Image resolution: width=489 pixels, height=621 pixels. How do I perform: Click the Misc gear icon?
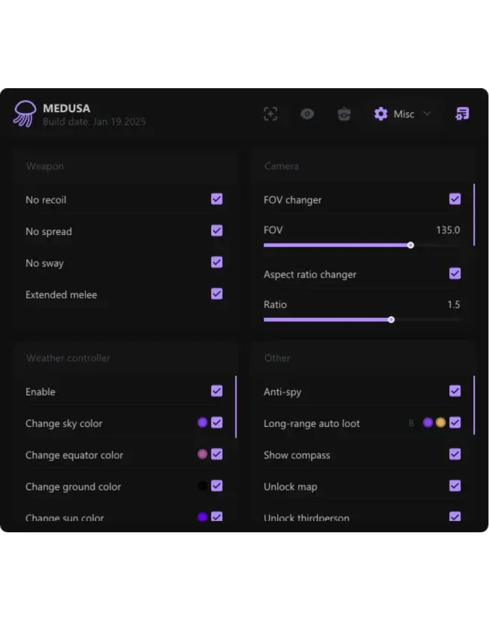coord(381,114)
